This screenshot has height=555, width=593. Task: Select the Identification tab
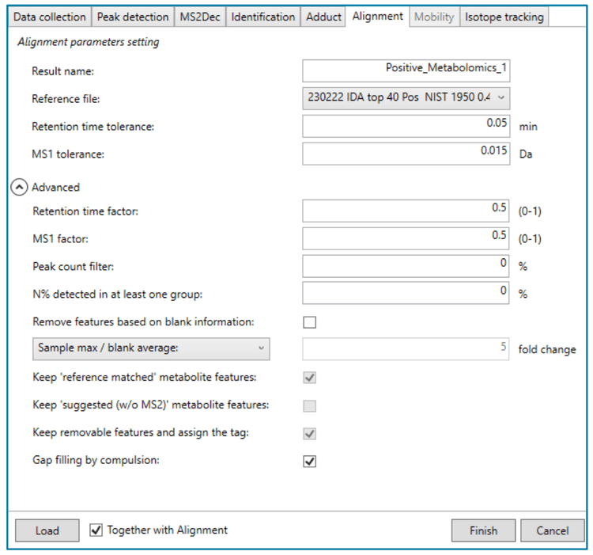click(x=263, y=17)
